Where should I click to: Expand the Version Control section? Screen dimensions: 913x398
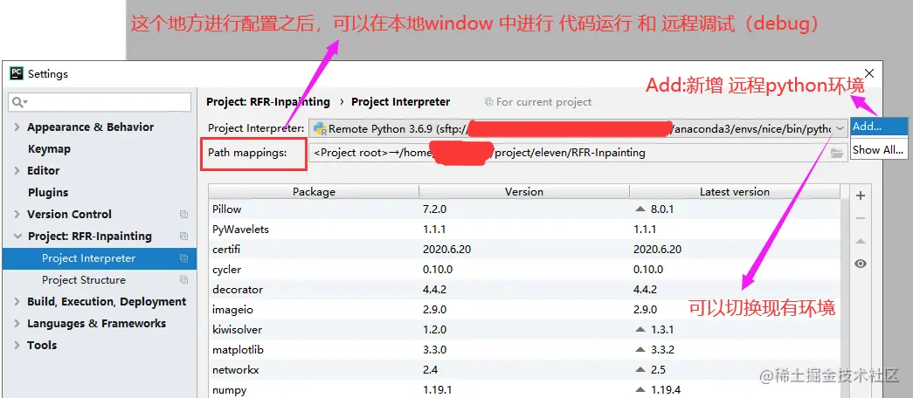click(17, 214)
